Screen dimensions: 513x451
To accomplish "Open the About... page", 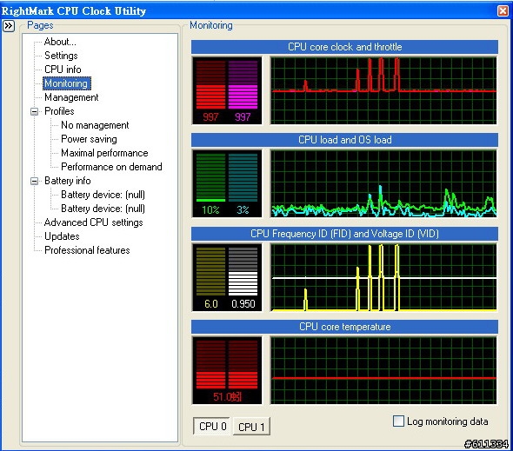I will pyautogui.click(x=60, y=42).
